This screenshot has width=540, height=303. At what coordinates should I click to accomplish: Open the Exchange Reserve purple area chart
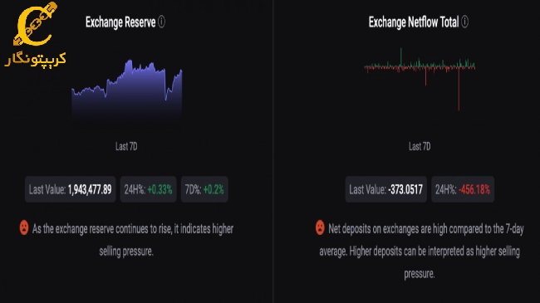[127, 90]
